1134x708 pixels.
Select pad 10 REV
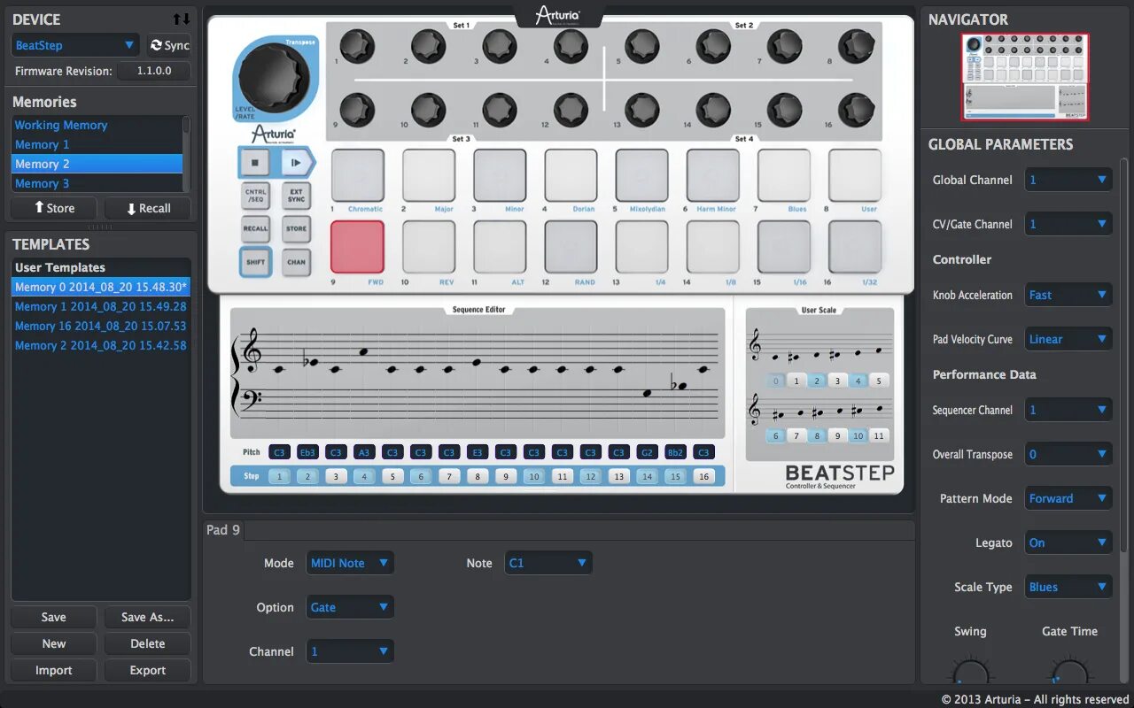pyautogui.click(x=429, y=247)
